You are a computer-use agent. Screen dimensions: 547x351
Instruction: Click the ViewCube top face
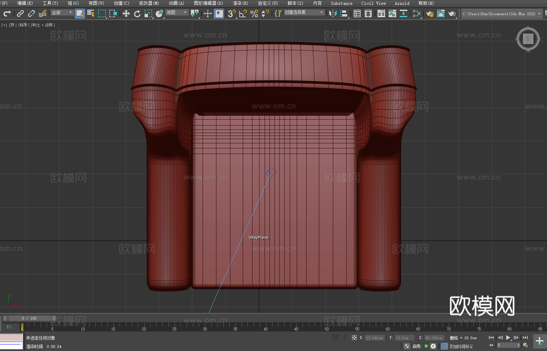528,39
